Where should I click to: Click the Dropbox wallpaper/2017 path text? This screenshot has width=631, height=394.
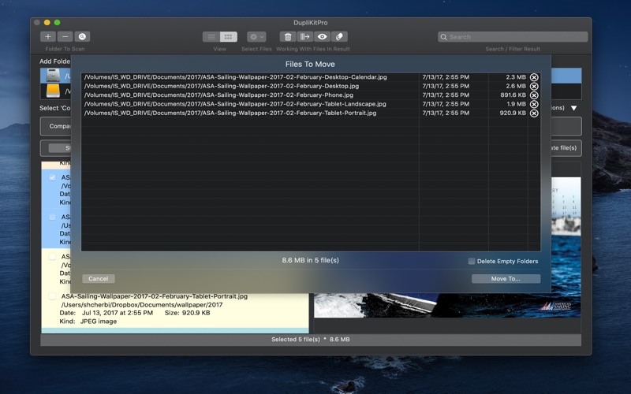coord(142,305)
